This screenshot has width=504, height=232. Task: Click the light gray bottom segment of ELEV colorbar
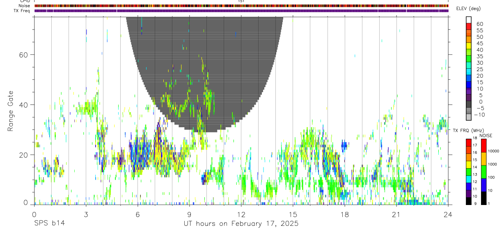[469, 117]
